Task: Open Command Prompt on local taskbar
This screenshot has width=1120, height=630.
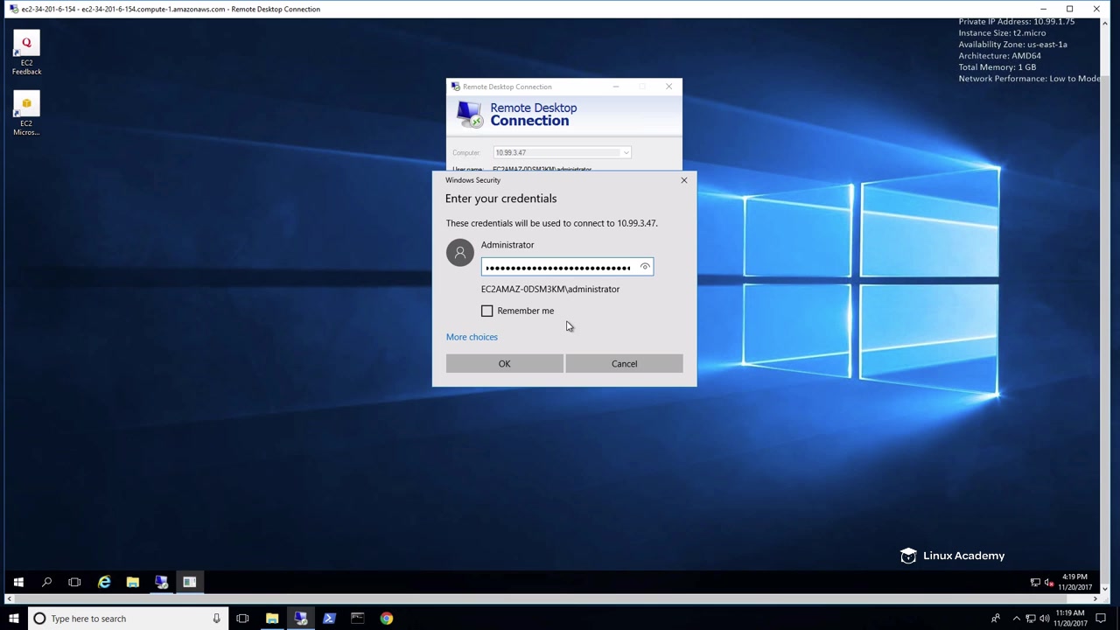Action: [357, 619]
